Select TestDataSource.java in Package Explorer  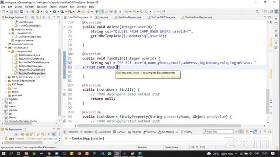click(x=29, y=55)
